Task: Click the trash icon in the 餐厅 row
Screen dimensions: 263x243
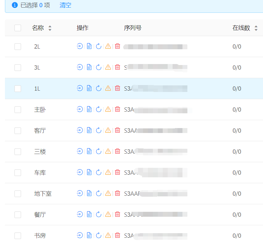Action: [118, 214]
